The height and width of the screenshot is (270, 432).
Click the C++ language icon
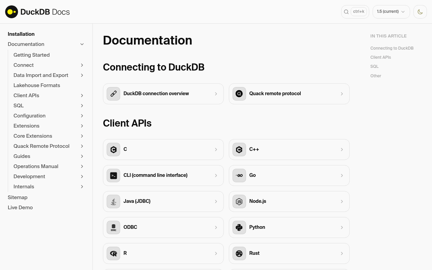tap(239, 150)
